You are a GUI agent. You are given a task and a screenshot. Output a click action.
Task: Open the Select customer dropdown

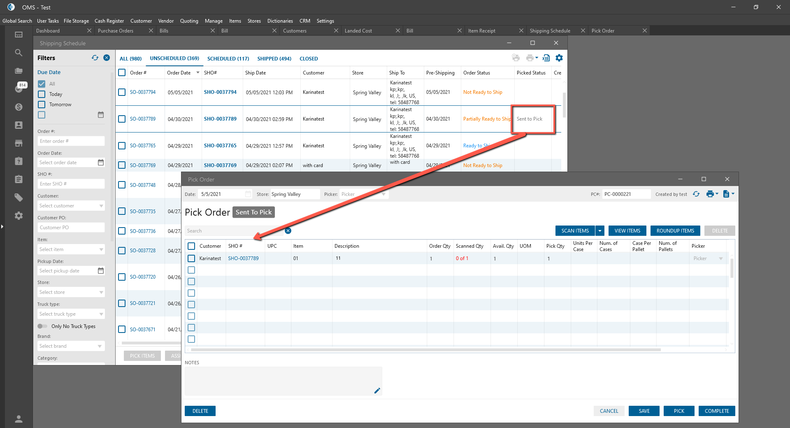71,206
